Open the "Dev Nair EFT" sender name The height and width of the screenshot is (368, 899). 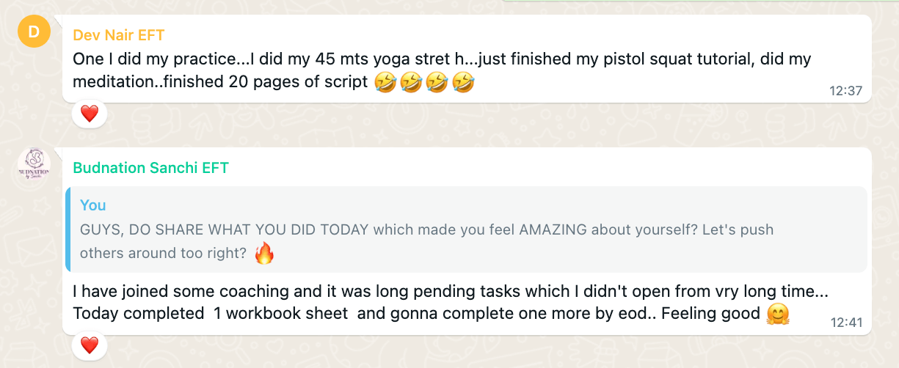point(119,35)
